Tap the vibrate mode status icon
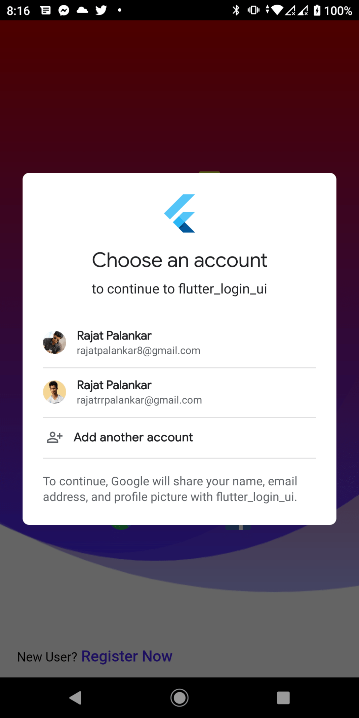Screen dimensions: 359x718 [253, 10]
